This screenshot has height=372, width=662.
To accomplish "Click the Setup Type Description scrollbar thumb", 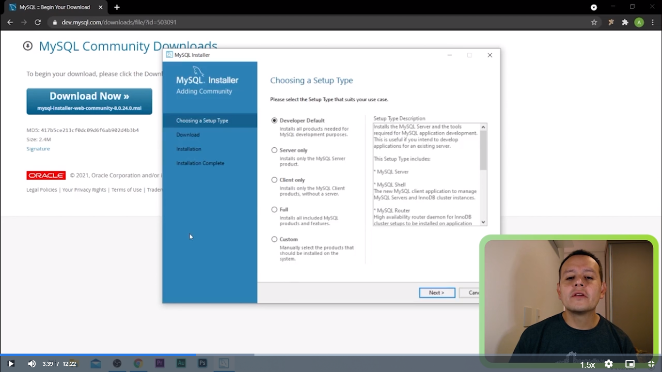I will 483,150.
